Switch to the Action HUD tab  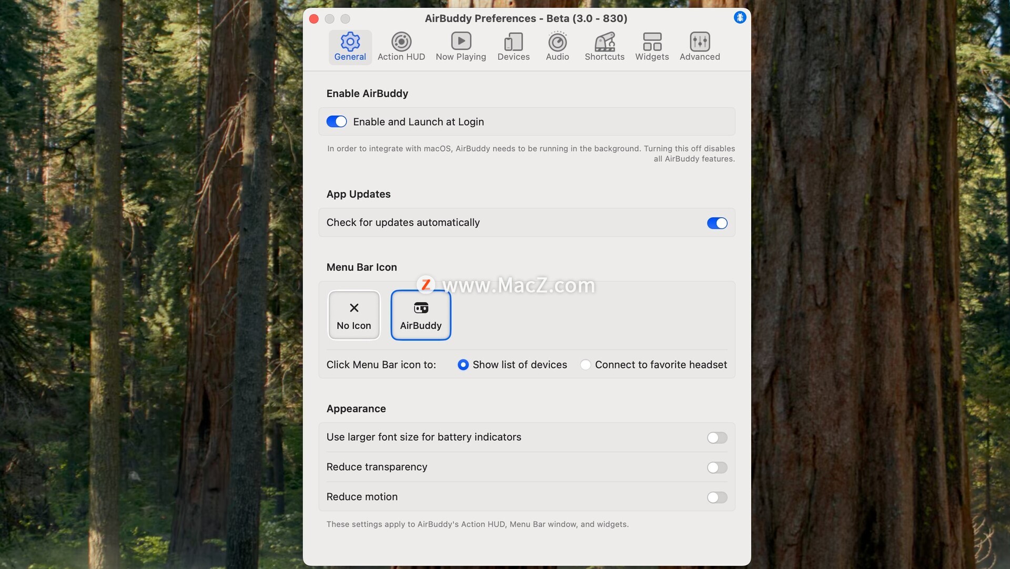(x=401, y=47)
